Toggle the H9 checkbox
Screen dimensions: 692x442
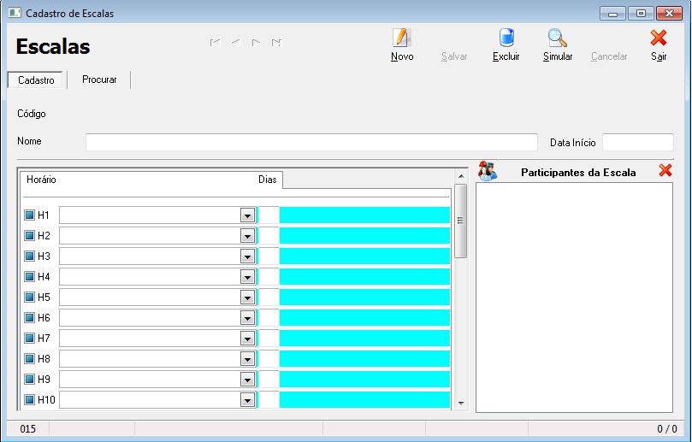coord(29,380)
